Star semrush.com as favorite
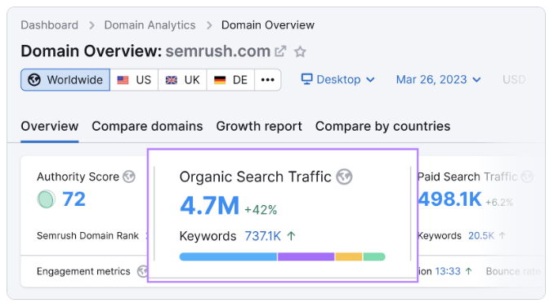Screen dimensions: 554x308 click(x=300, y=52)
